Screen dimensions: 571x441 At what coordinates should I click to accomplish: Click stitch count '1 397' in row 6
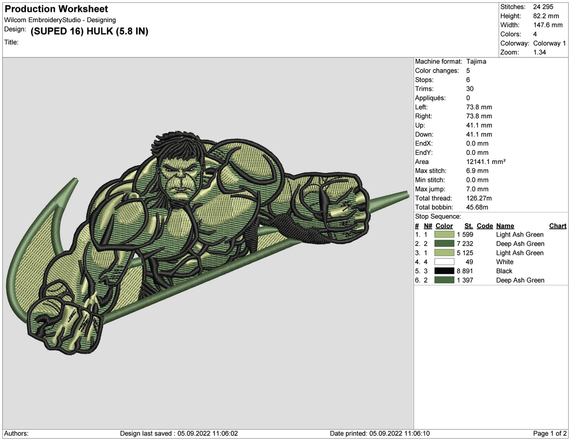coord(465,280)
